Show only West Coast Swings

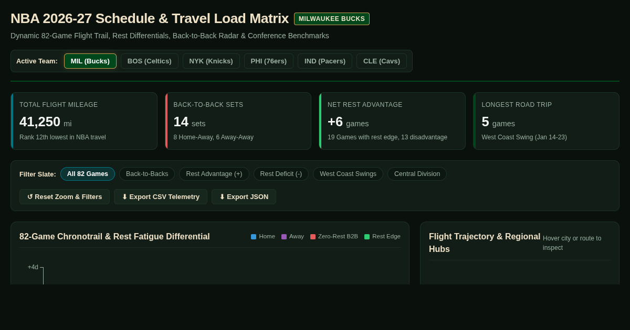pos(348,174)
